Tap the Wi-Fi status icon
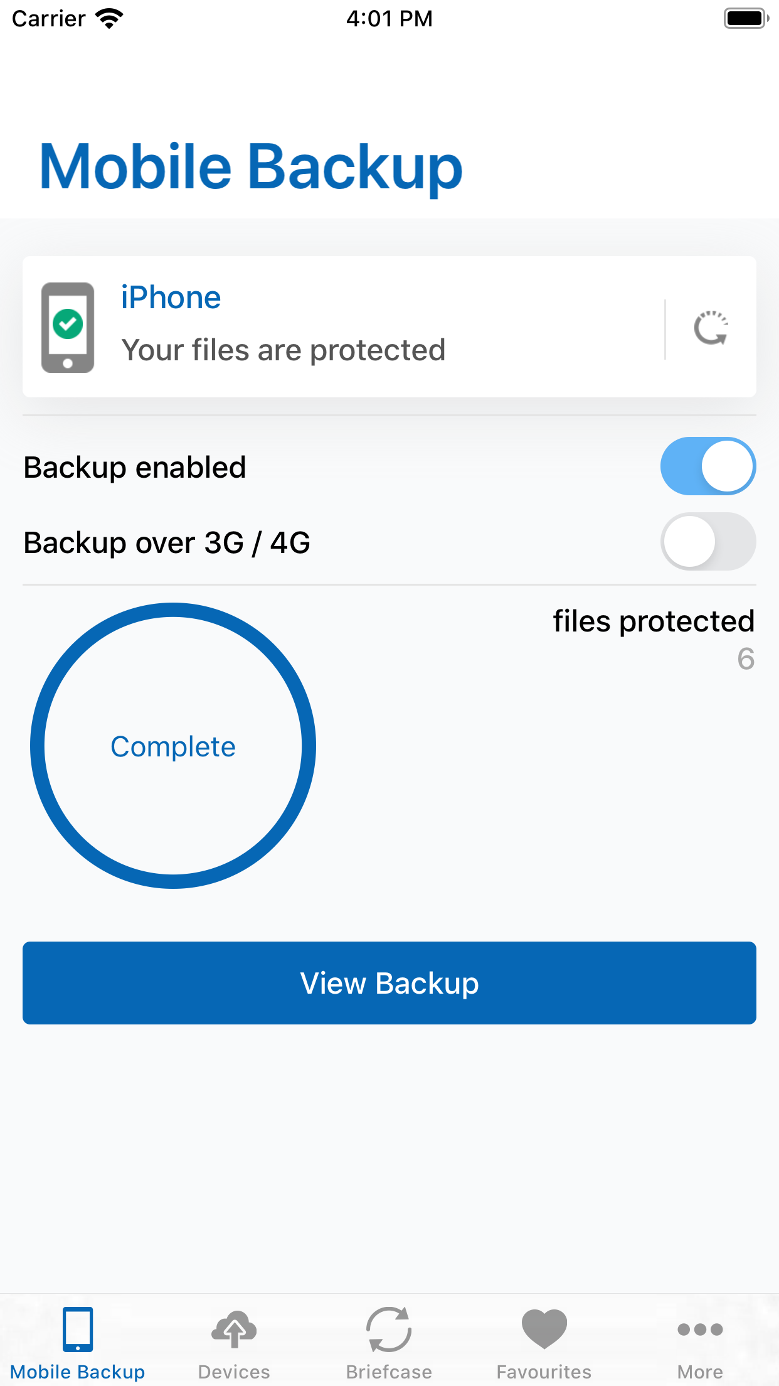Screen dimensions: 779x1386 [108, 18]
